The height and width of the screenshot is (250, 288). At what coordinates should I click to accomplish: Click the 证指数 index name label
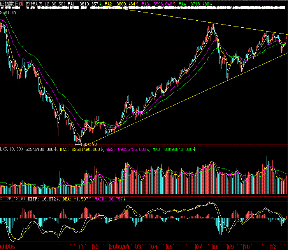point(7,4)
